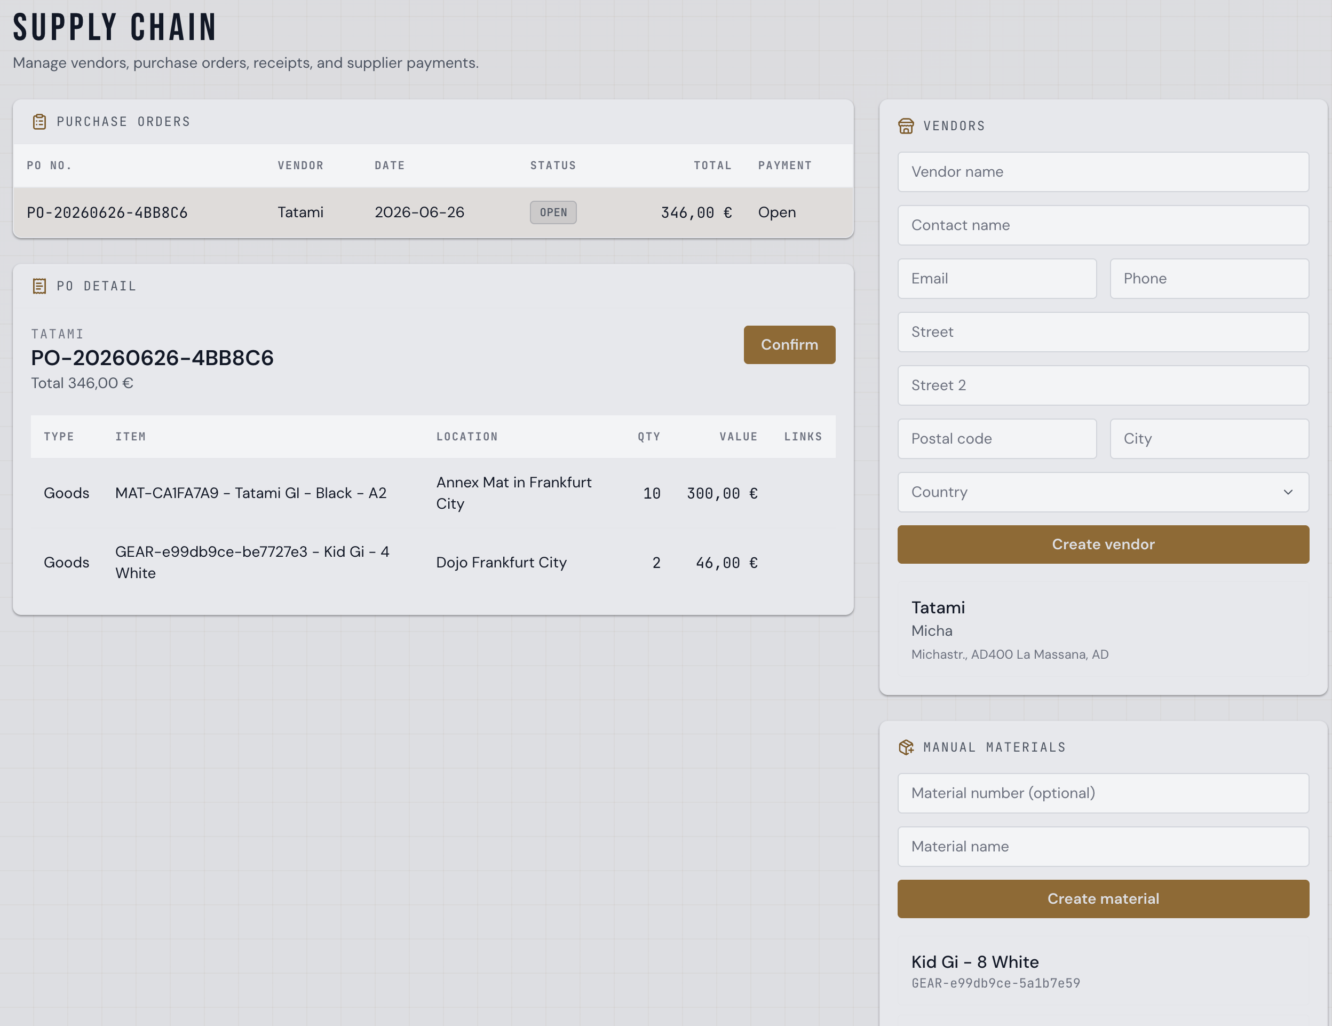
Task: Click the Purchase Orders clipboard icon
Action: (x=39, y=121)
